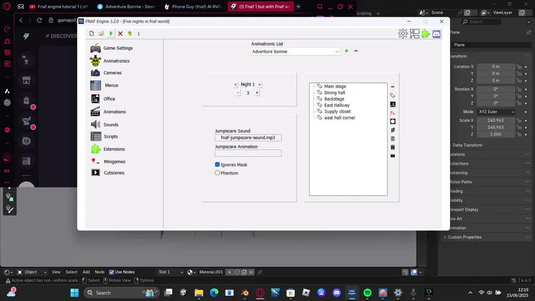Viewport: 535px width, 301px height.
Task: Click the orange-green export icon in FNAF Engine toolbar
Action: 130,33
